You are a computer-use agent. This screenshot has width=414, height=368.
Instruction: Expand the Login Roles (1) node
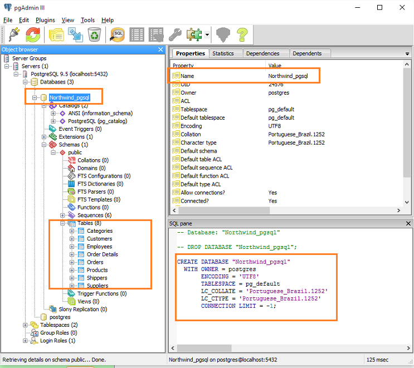(x=25, y=341)
